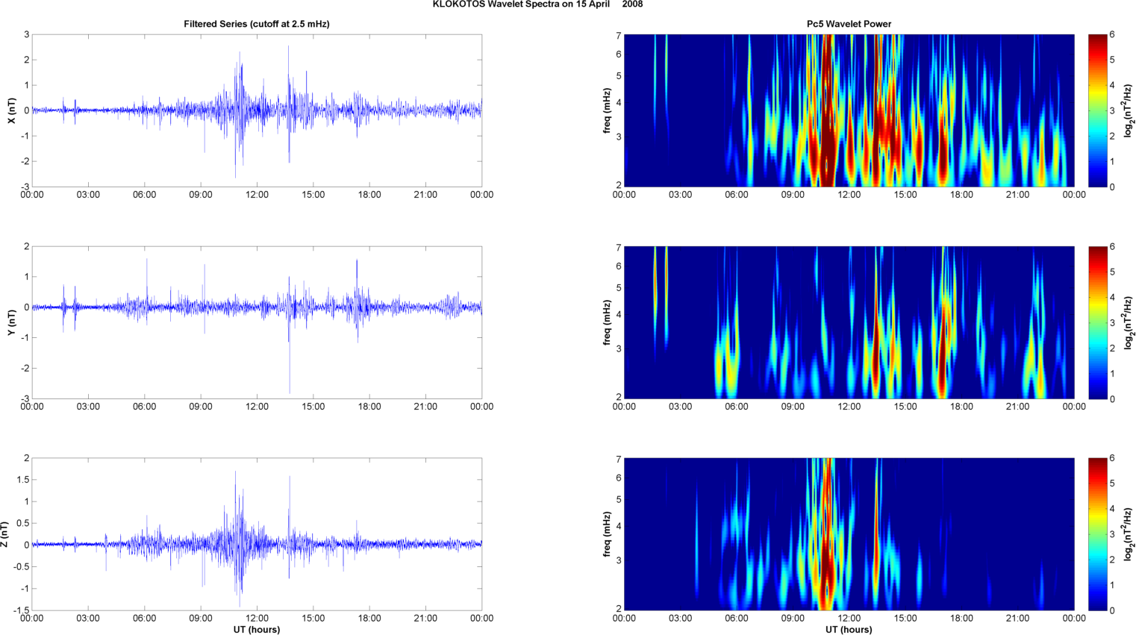Click the bottom spectrogram colorbar
This screenshot has height=635, width=1136.
[x=1097, y=534]
